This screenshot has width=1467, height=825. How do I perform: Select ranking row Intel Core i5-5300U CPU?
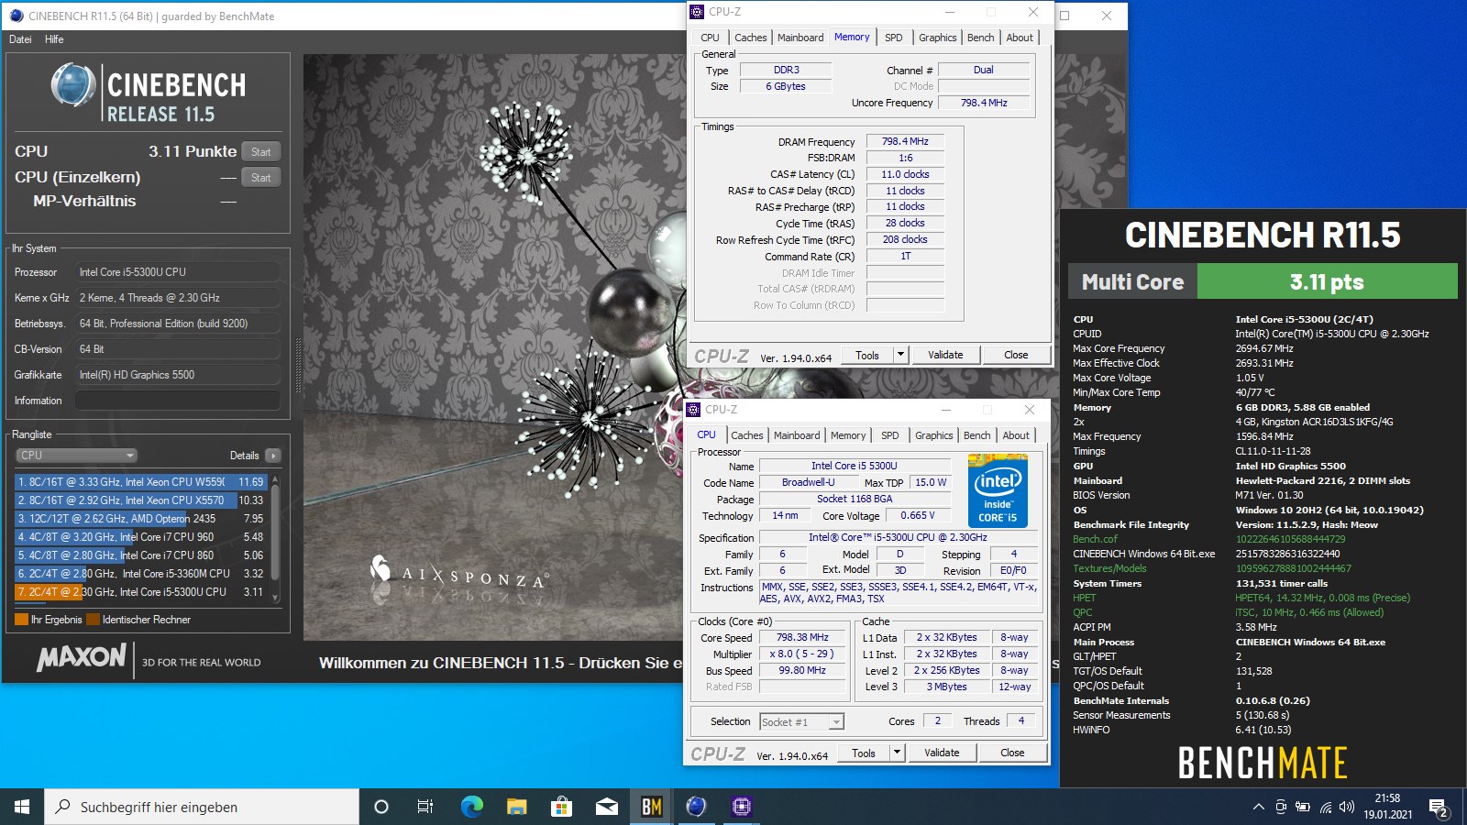click(140, 592)
